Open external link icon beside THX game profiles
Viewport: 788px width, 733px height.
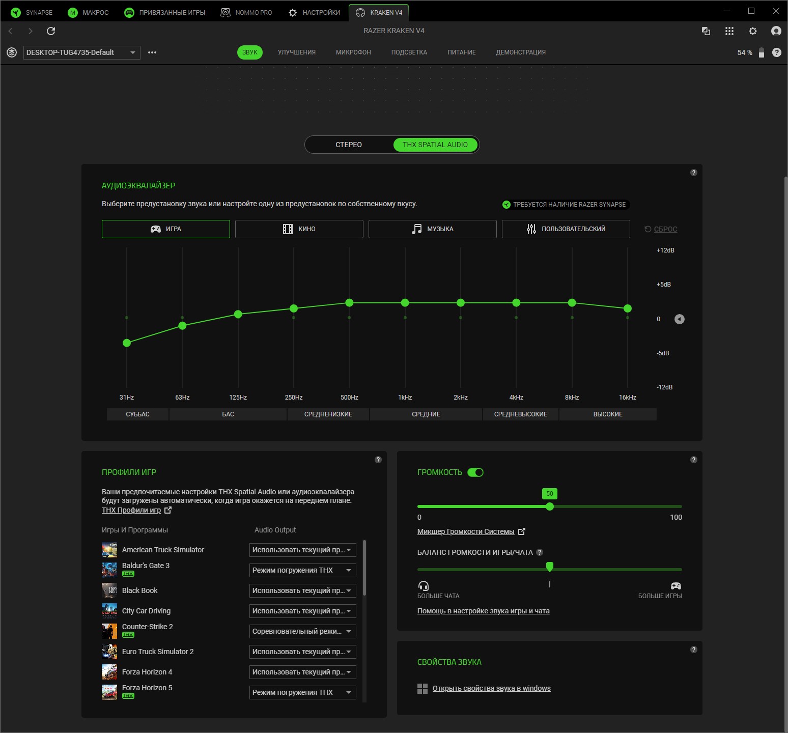pos(168,510)
